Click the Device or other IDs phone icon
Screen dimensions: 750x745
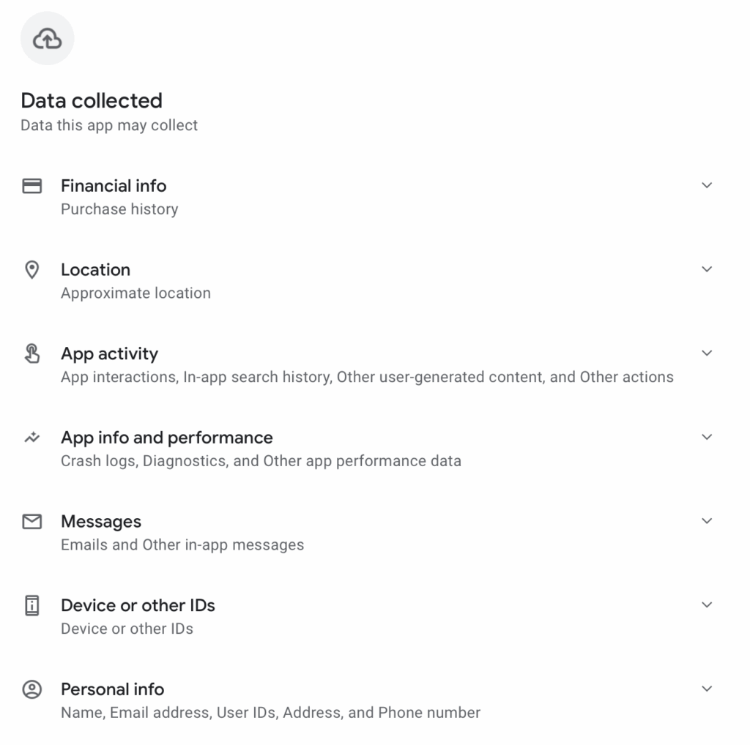pyautogui.click(x=32, y=604)
